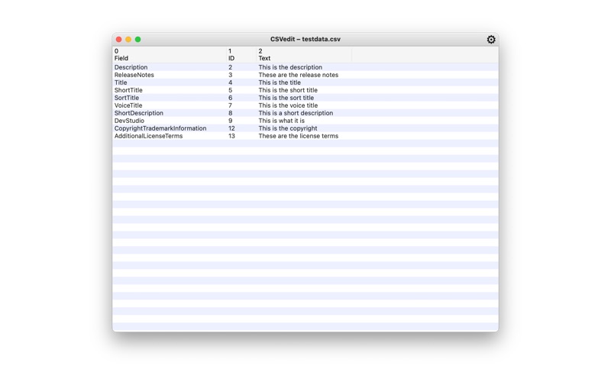Minimize window using the yellow button

128,40
